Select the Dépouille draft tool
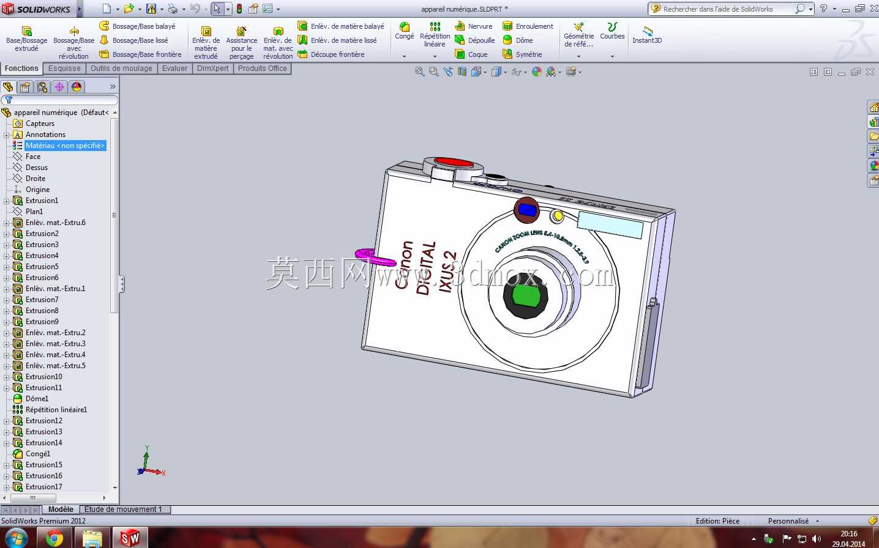 click(x=475, y=40)
